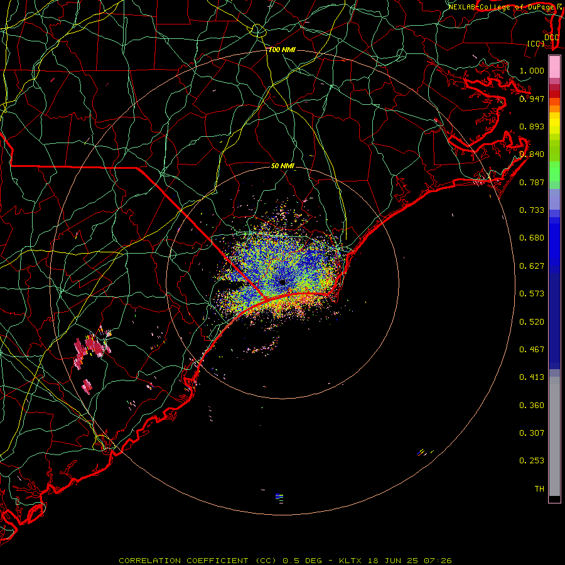The image size is (565, 565).
Task: Select the 0.627 legend value
Action: [532, 266]
